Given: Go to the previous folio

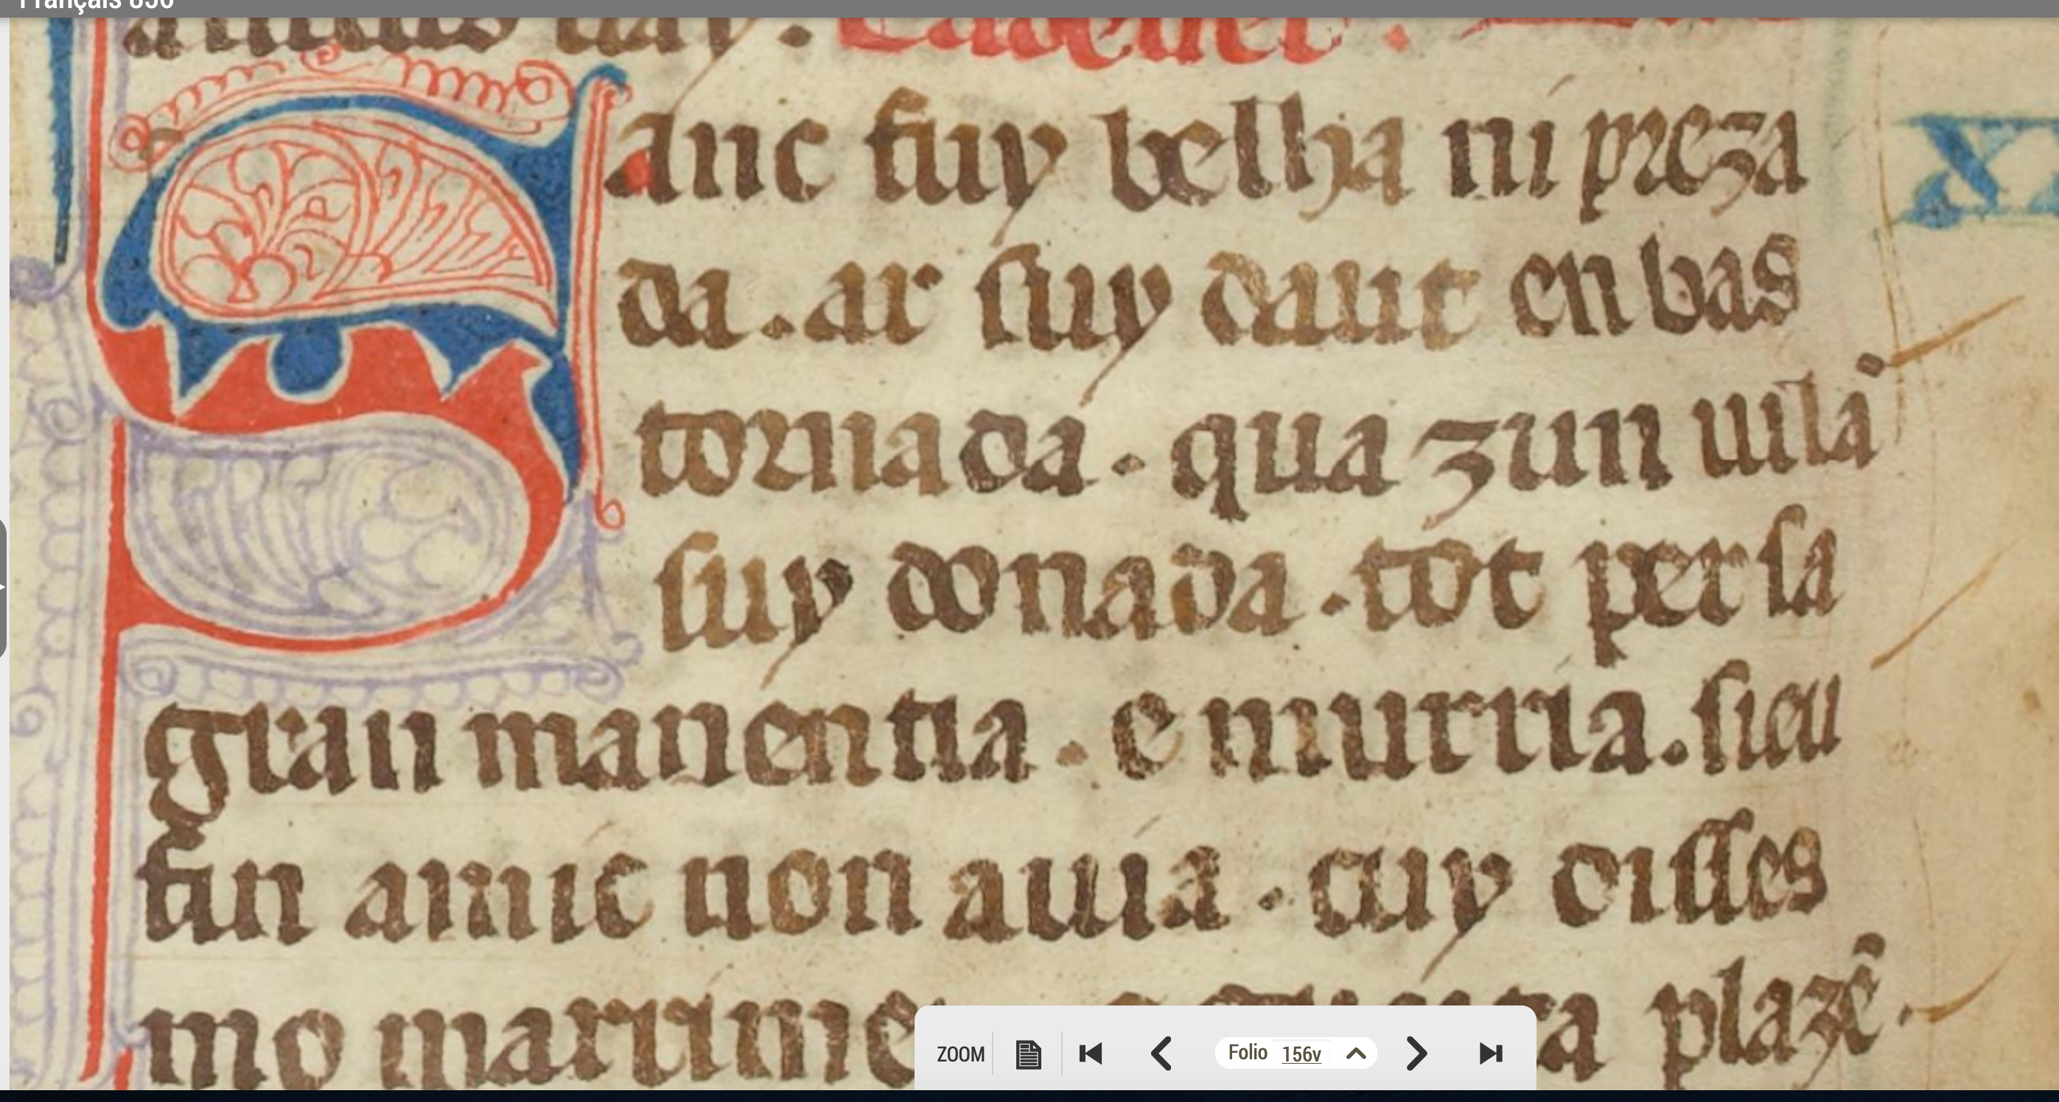Looking at the screenshot, I should (x=1161, y=1053).
